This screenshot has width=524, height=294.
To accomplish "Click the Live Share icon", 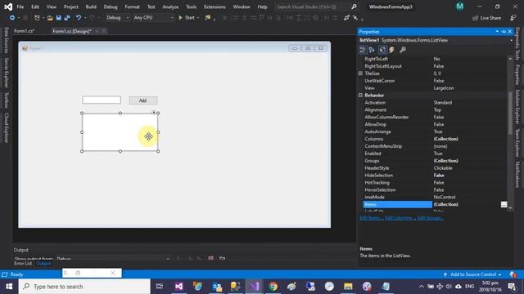I will pos(475,18).
